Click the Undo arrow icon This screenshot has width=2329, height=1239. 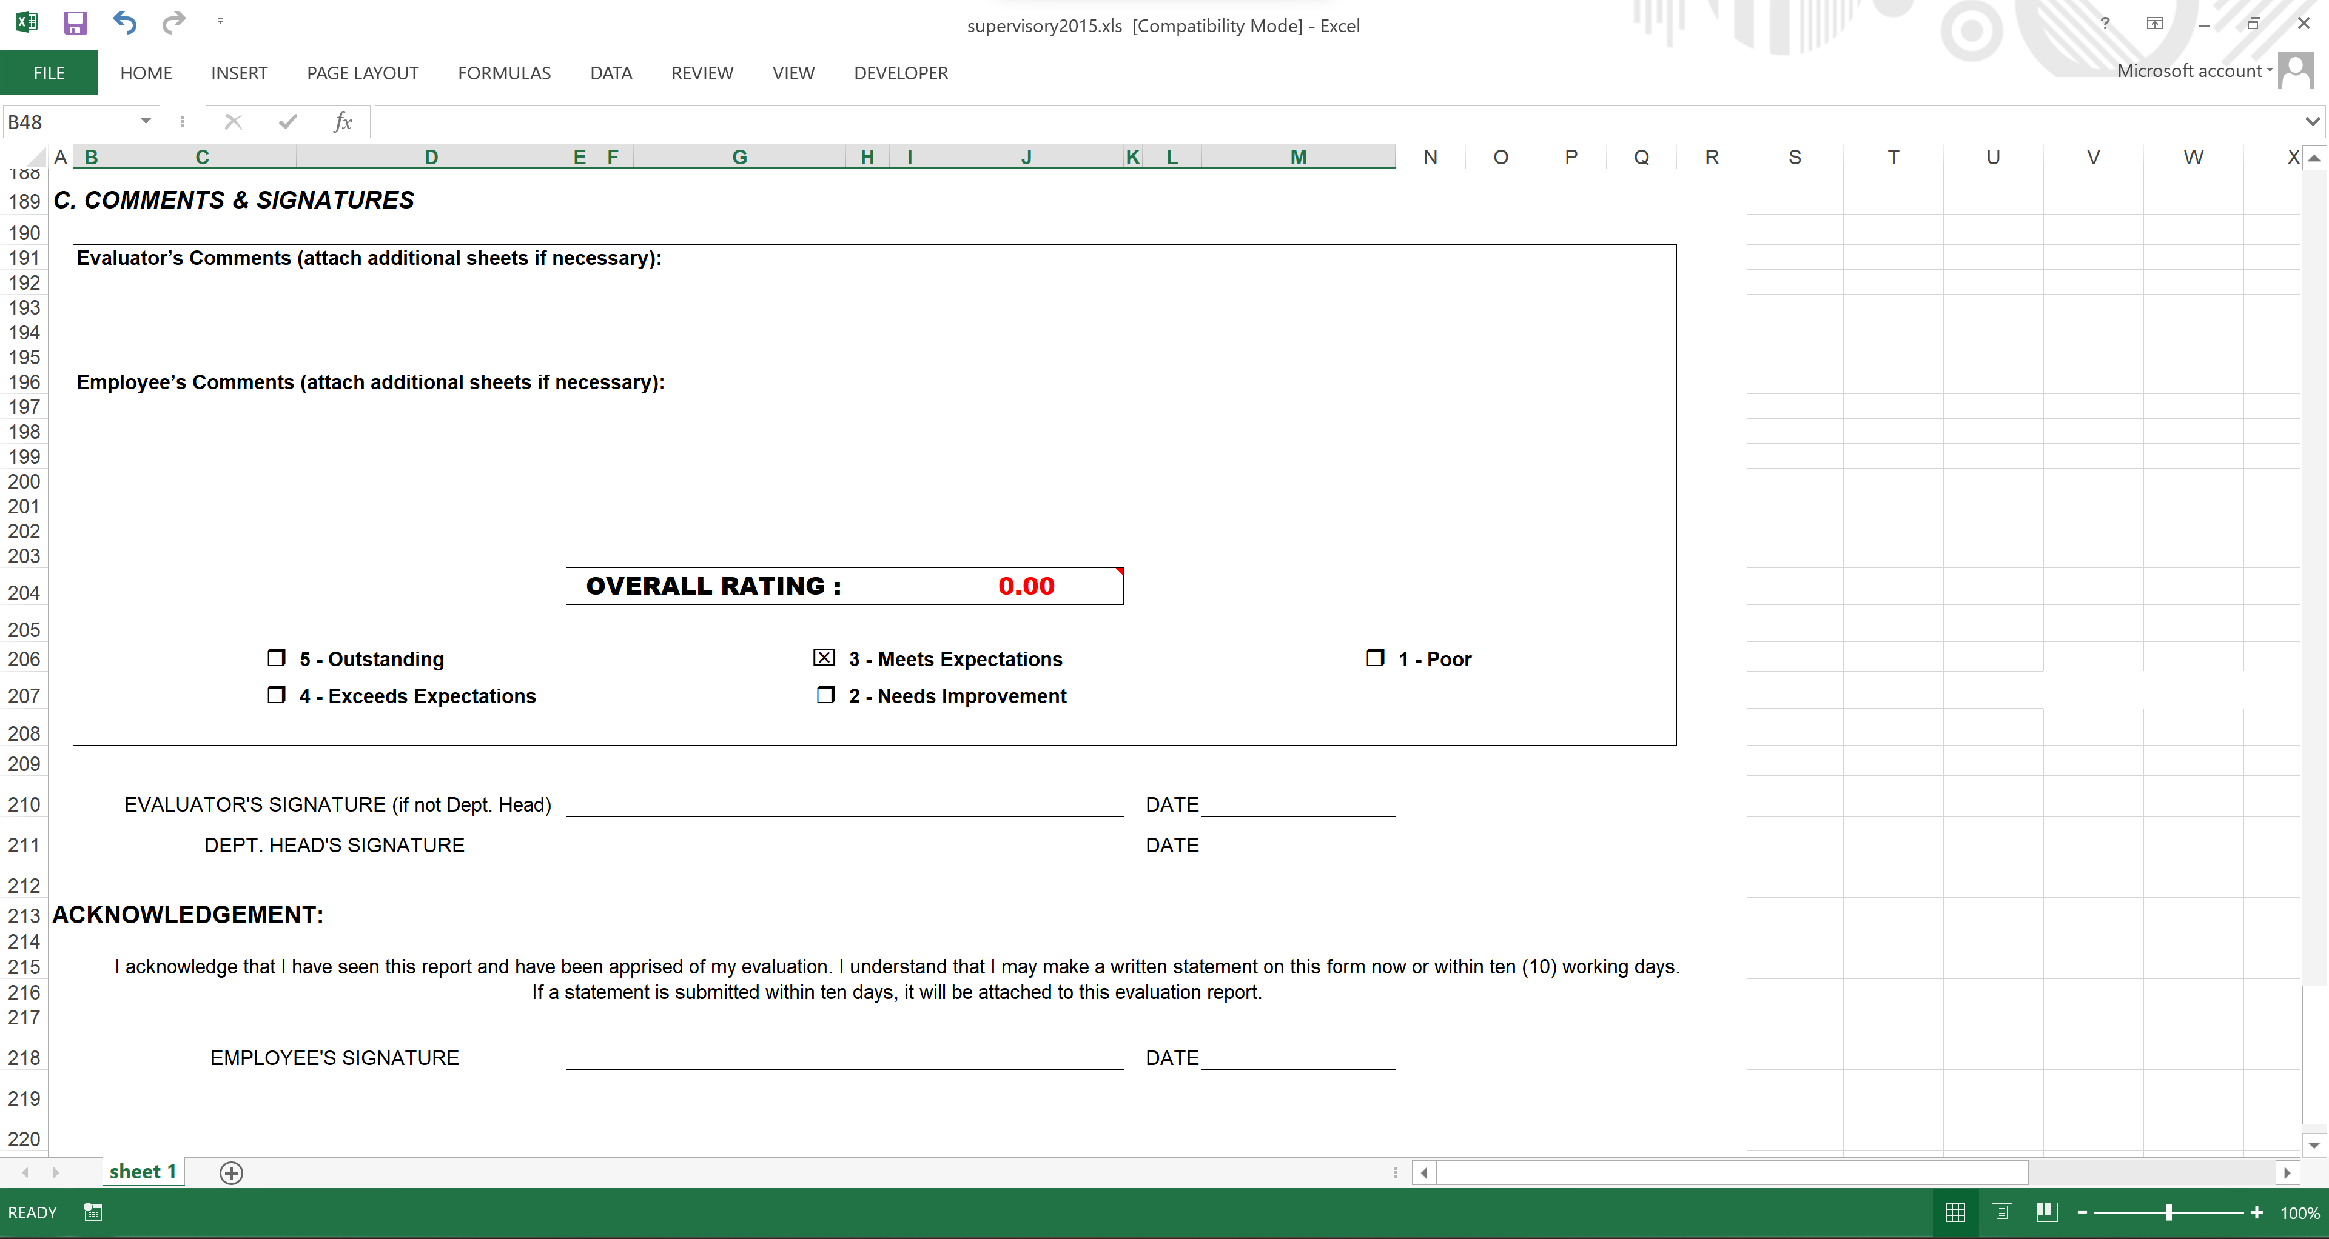pos(125,24)
